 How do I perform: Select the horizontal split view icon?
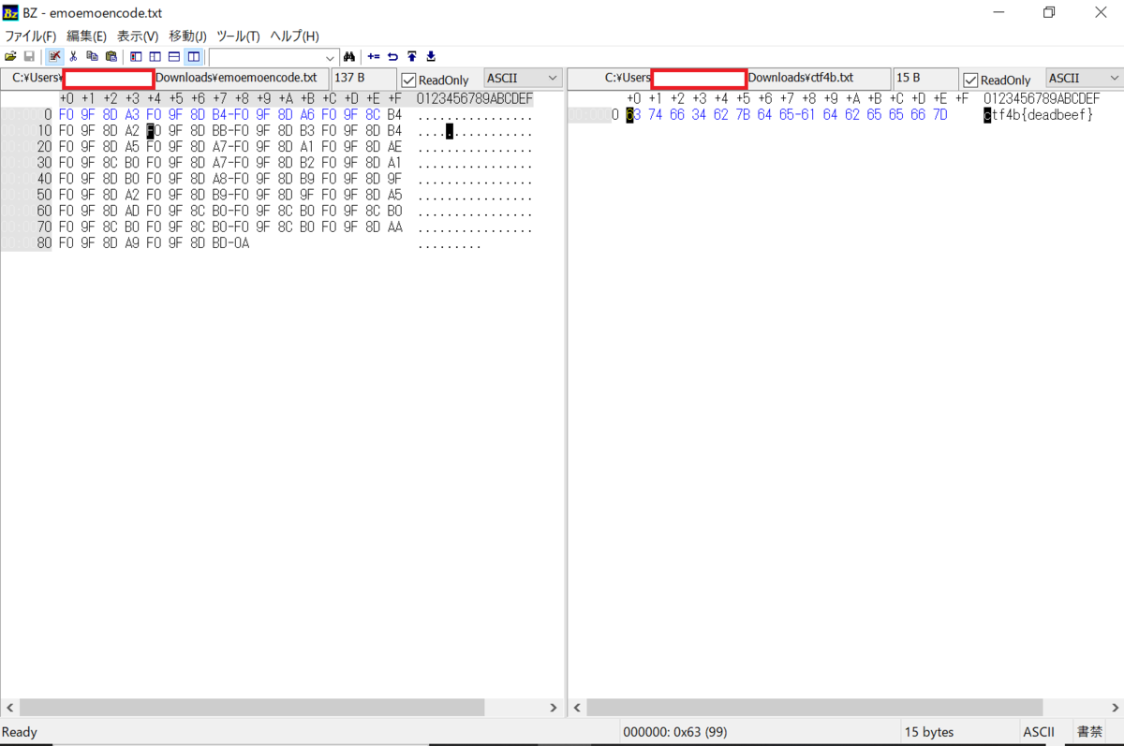[174, 56]
